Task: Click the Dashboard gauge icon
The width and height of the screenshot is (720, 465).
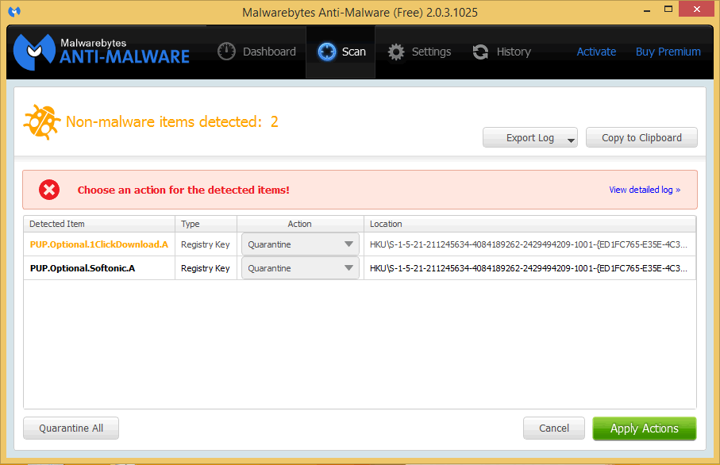Action: 227,52
